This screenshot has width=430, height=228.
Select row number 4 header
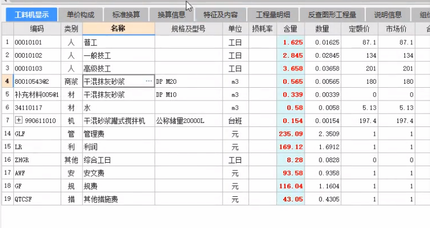coord(8,81)
